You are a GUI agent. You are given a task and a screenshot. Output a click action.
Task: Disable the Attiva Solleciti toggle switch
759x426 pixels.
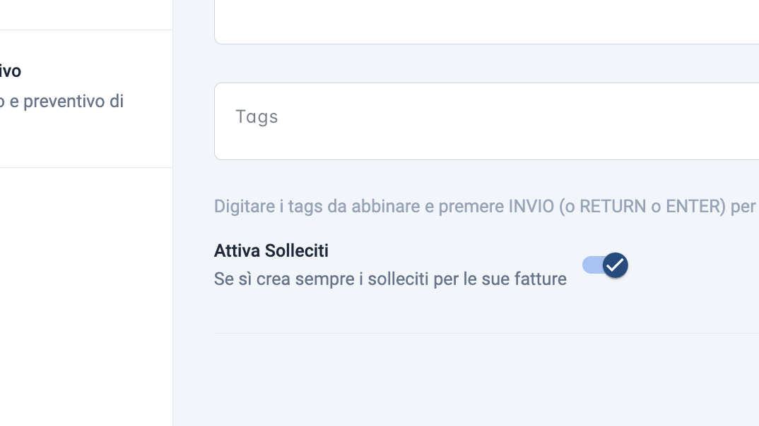(x=605, y=265)
